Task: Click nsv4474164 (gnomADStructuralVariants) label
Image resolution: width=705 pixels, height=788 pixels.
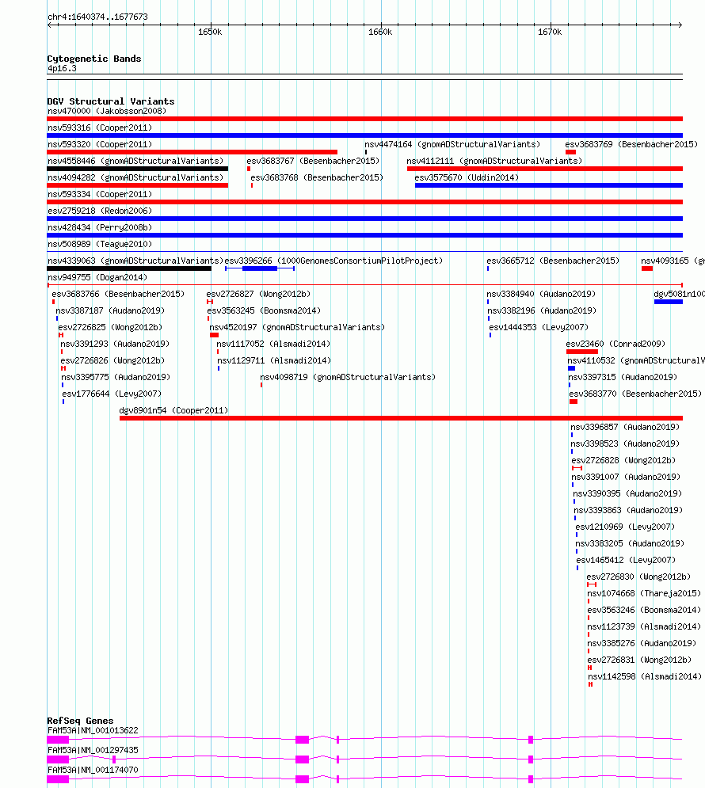Action: click(x=452, y=144)
